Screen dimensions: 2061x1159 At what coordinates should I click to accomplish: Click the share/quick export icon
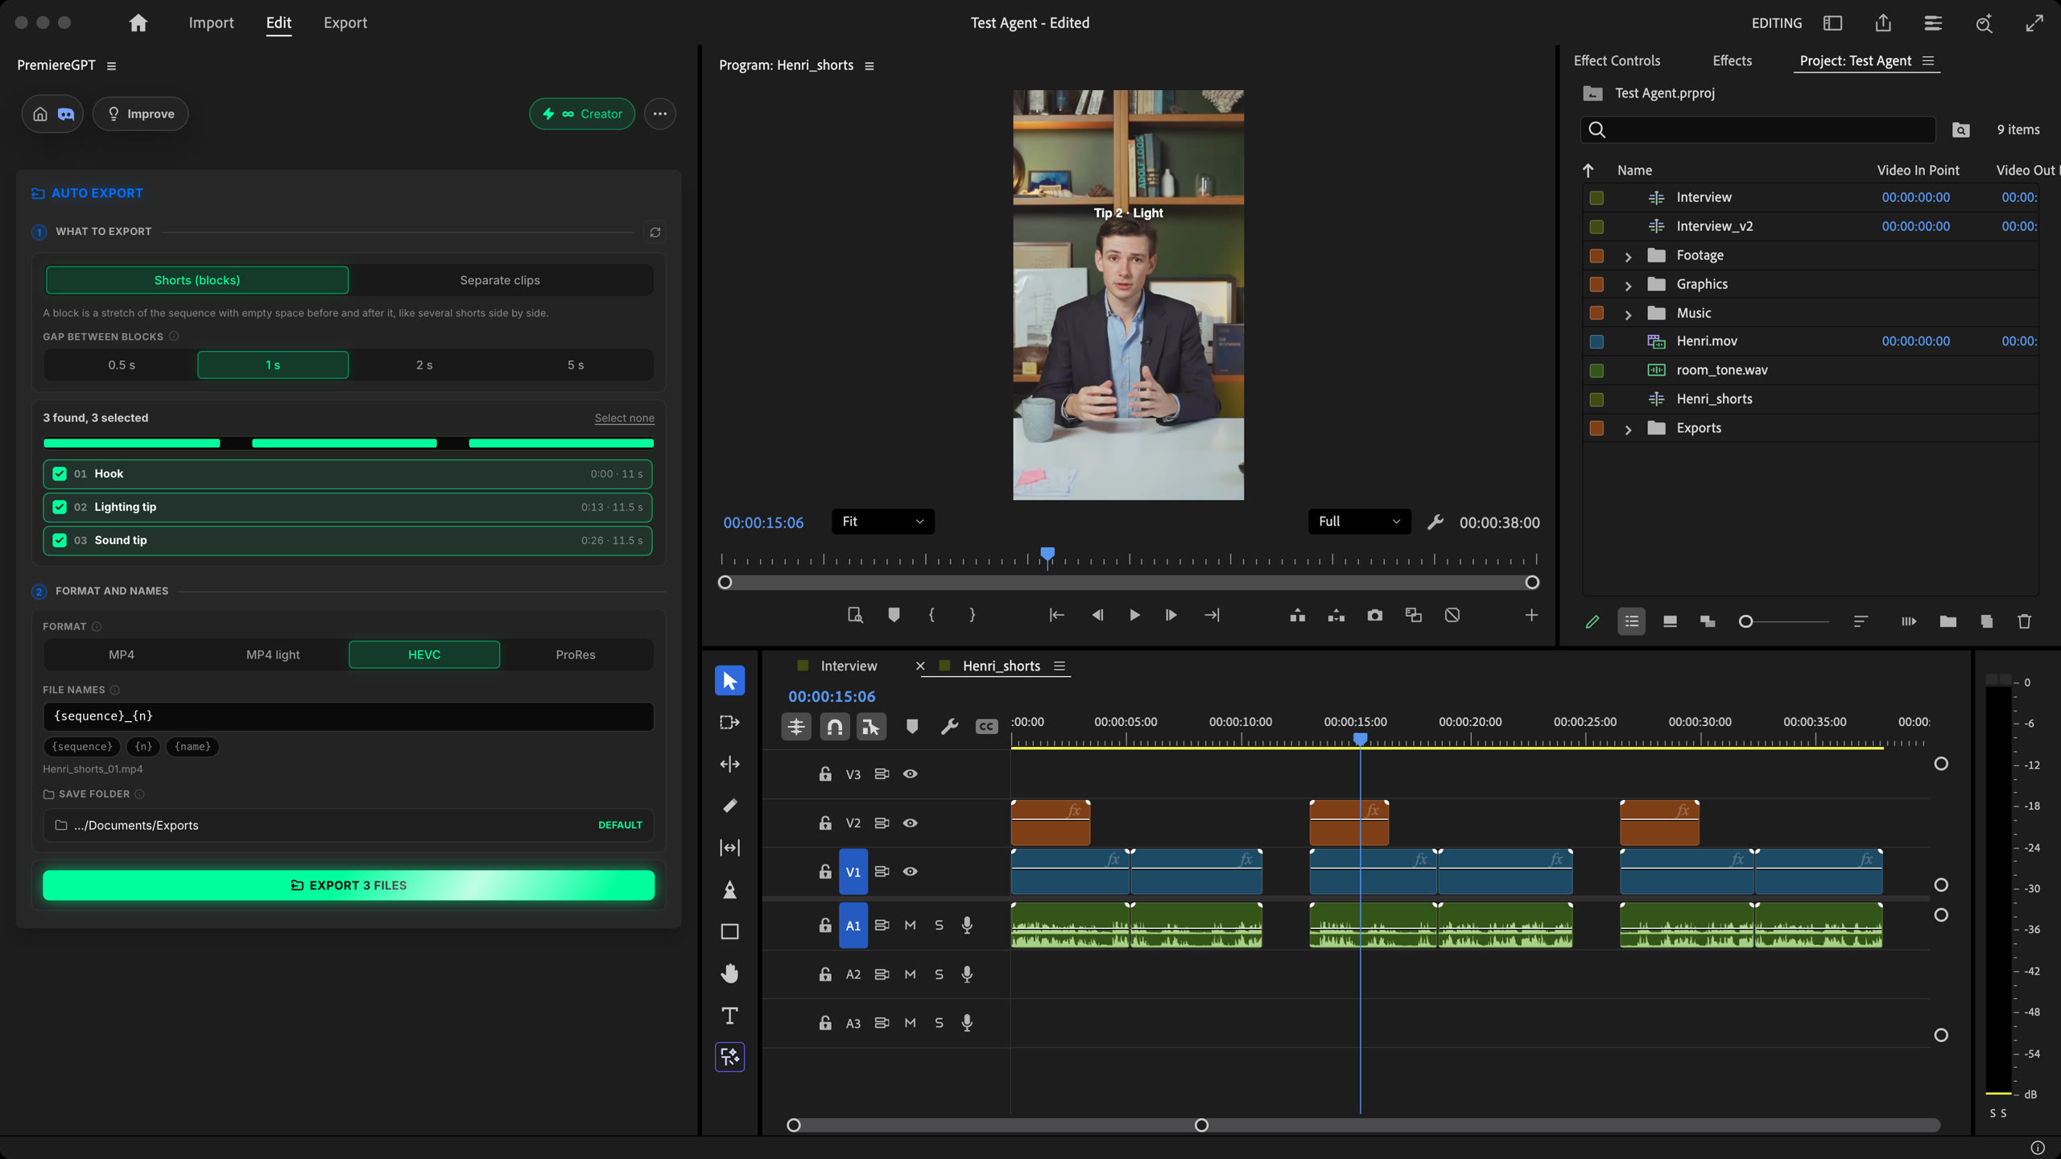pos(1883,23)
